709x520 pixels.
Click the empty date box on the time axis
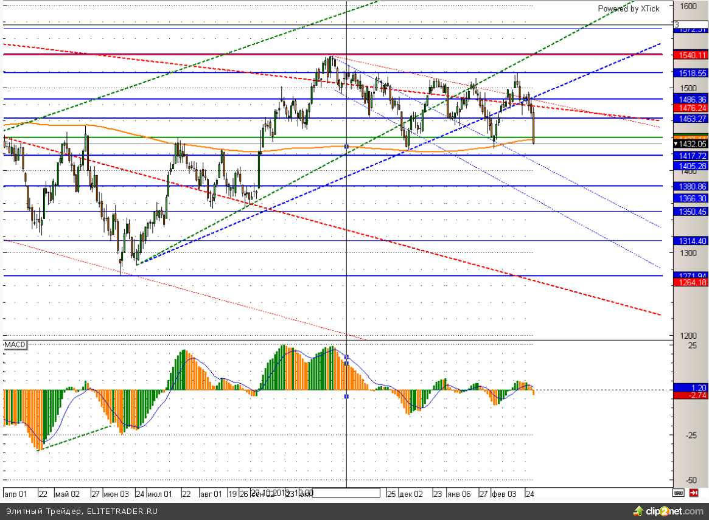click(x=346, y=493)
